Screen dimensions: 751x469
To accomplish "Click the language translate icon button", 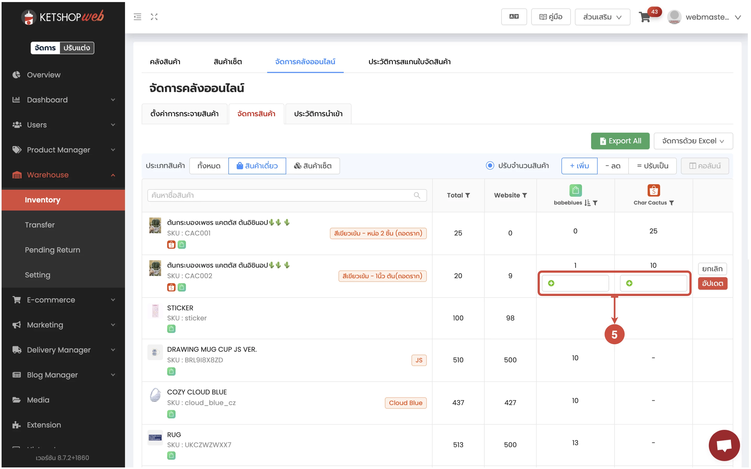I will tap(514, 17).
